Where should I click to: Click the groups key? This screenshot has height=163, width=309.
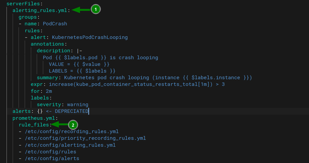coord(28,17)
